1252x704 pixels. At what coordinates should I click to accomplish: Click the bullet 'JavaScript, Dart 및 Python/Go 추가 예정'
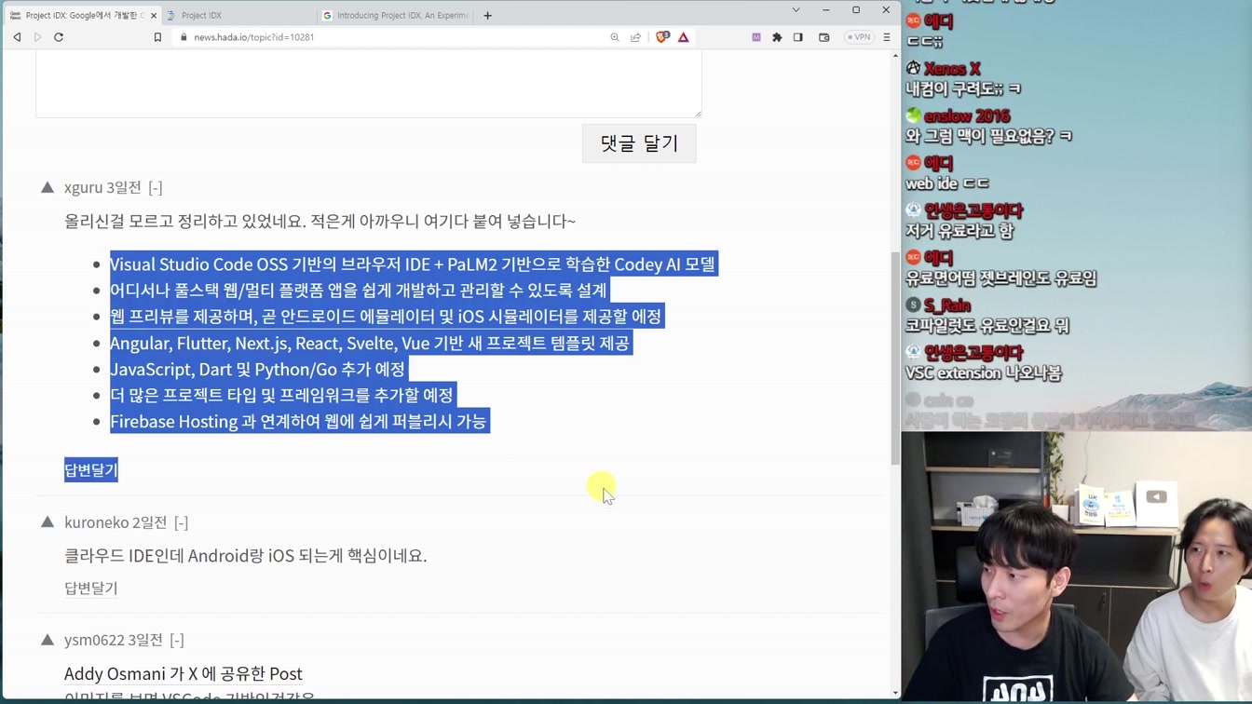257,369
